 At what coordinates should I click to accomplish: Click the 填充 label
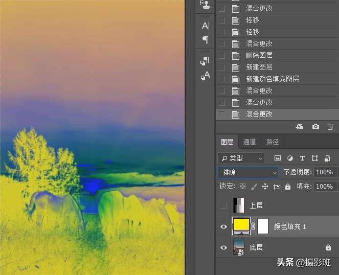coord(304,186)
